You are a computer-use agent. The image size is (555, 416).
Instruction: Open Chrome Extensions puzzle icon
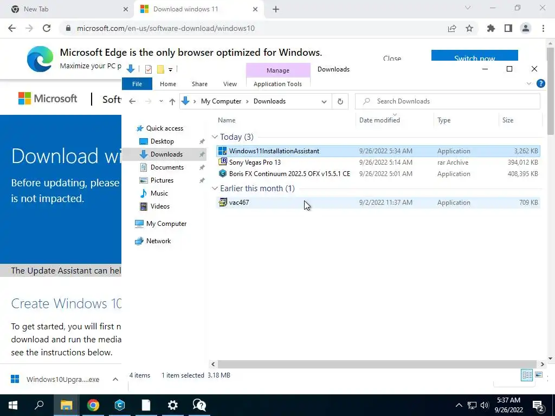point(491,28)
